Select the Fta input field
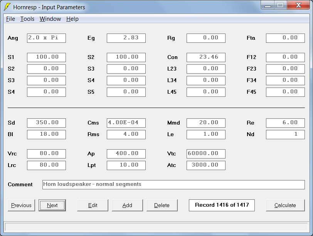This screenshot has height=236, width=313. (x=286, y=38)
